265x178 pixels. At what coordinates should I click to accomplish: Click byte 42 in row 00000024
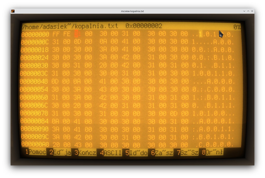click(125, 57)
